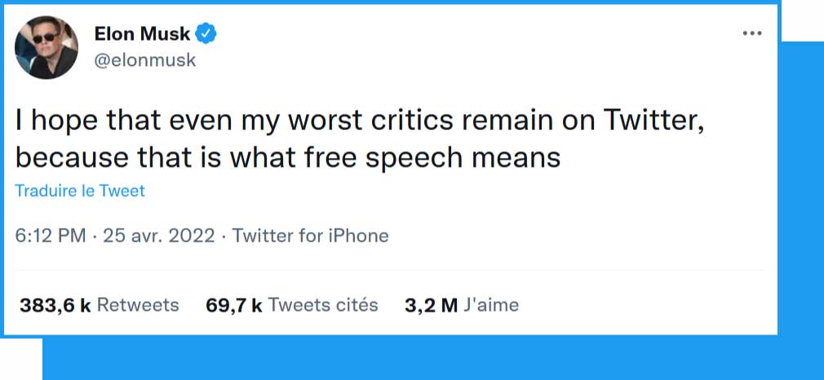Screen dimensions: 824x380
Task: Click the 25 avr. 2022 date
Action: (x=159, y=236)
